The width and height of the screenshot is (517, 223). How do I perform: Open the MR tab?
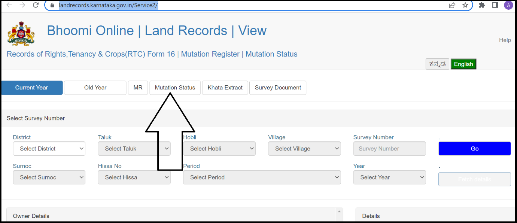(x=138, y=88)
